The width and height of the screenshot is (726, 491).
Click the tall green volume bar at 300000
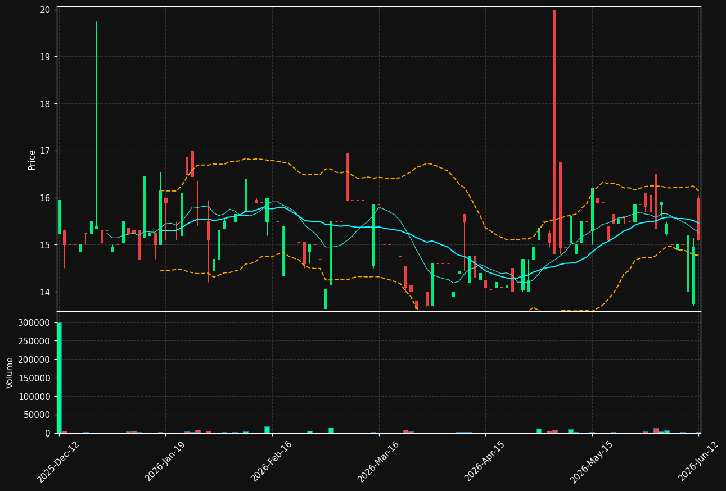pyautogui.click(x=59, y=378)
